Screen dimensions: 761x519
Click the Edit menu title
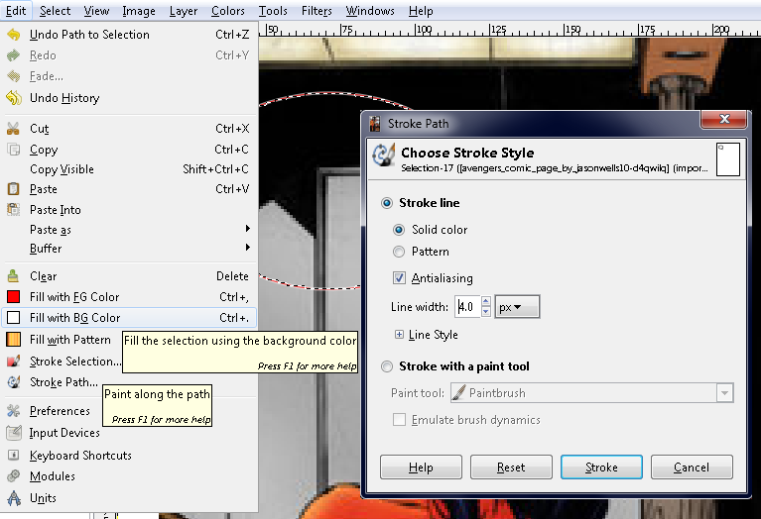click(16, 11)
